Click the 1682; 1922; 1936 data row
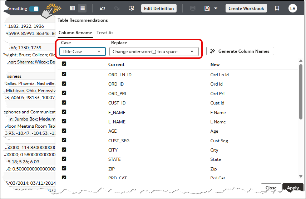Viewport: 306px width, 199px height. coord(26,26)
